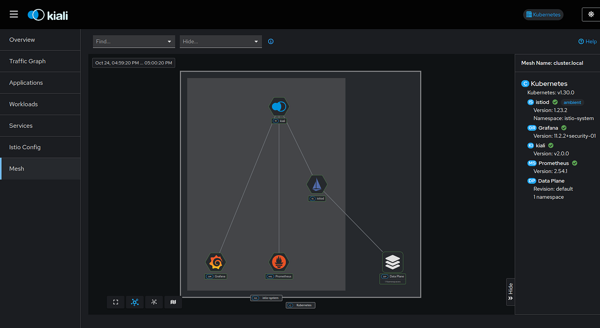This screenshot has height=328, width=600.
Task: Select the Data Plane node in the graph
Action: (x=392, y=262)
